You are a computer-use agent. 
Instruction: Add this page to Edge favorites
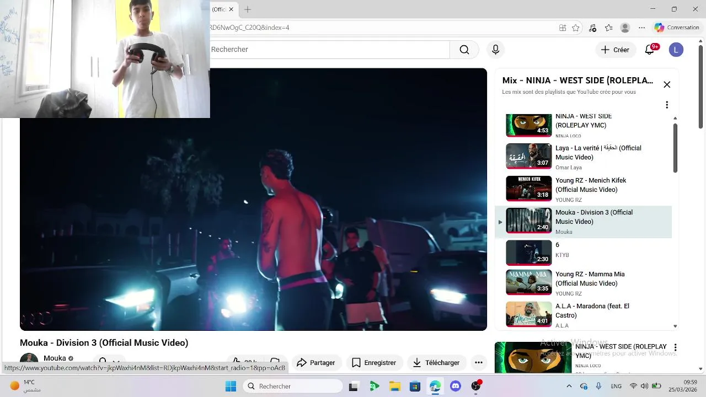coord(576,28)
